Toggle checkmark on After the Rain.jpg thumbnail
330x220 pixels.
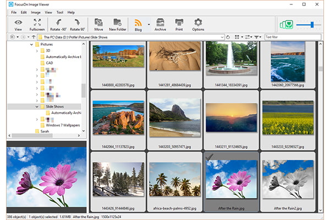pyautogui.click(x=210, y=157)
